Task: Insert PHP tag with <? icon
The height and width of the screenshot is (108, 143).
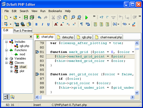Action: coord(101,17)
